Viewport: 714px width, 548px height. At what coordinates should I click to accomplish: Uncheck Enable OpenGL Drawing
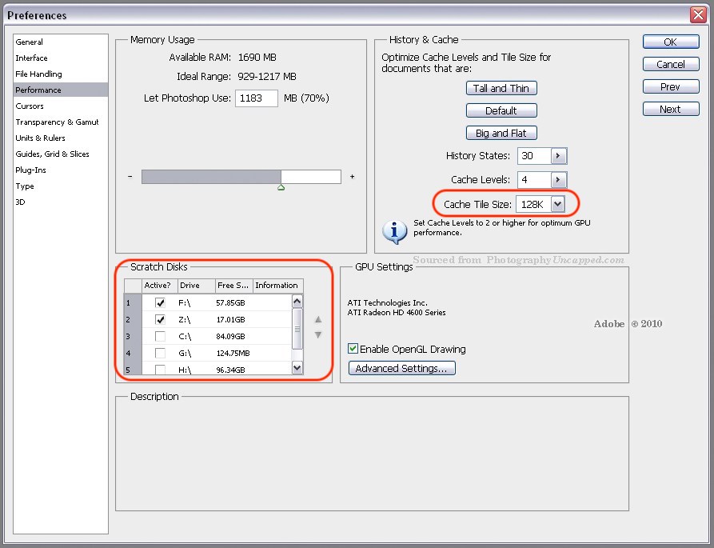352,349
